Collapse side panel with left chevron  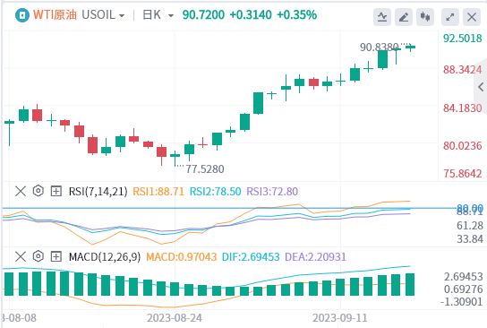[x=481, y=87]
